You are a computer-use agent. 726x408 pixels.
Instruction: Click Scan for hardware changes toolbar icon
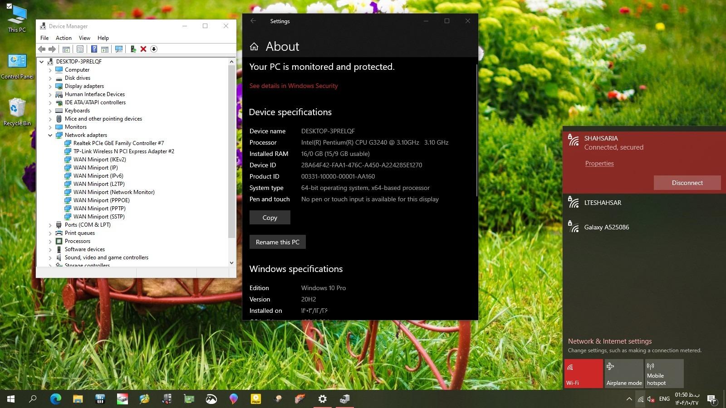click(x=119, y=49)
